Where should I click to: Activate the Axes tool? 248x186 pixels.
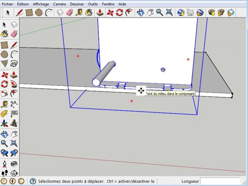click(4, 123)
